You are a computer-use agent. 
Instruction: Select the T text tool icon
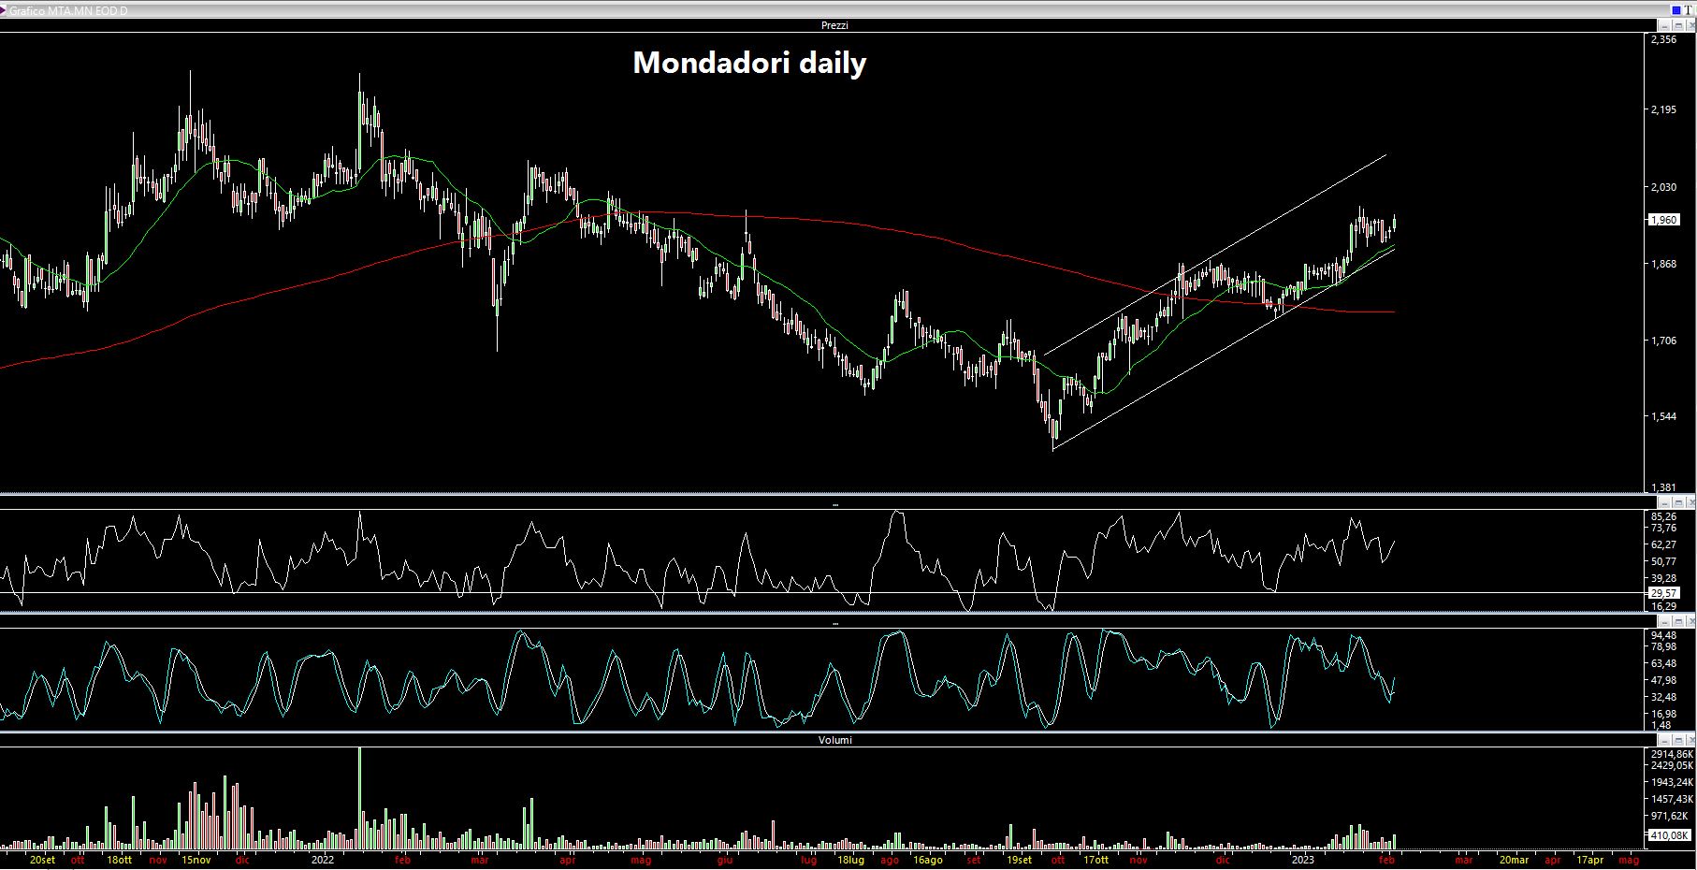[1689, 10]
